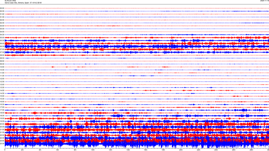Click the 14m axis label
Viewport: 269px width, 151px height.
[128, 150]
